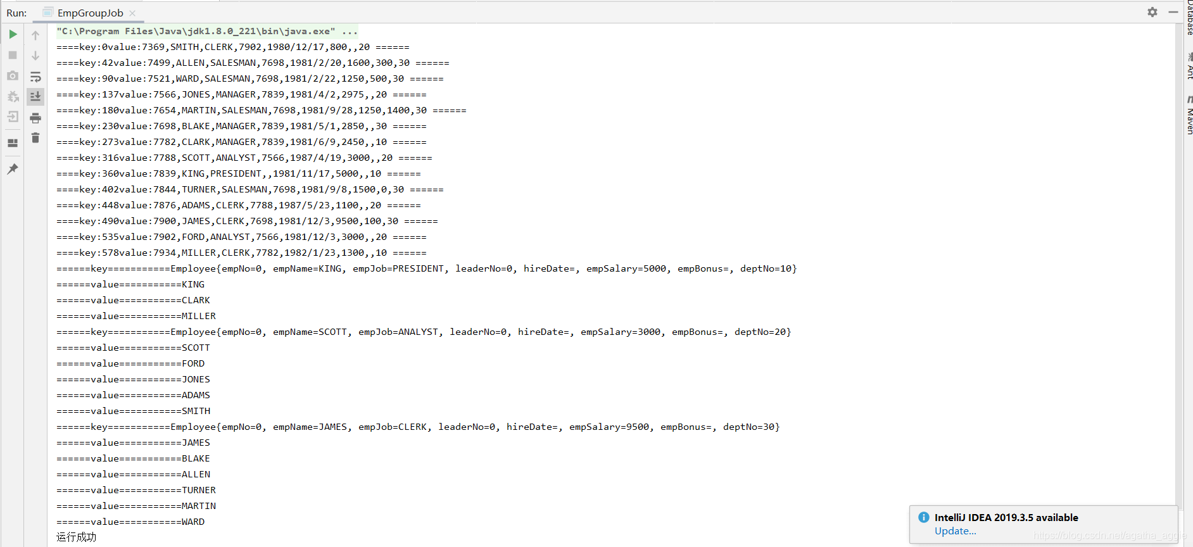Screen dimensions: 1193x547
Task: Pin the Run tab with pin icon
Action: coord(13,169)
